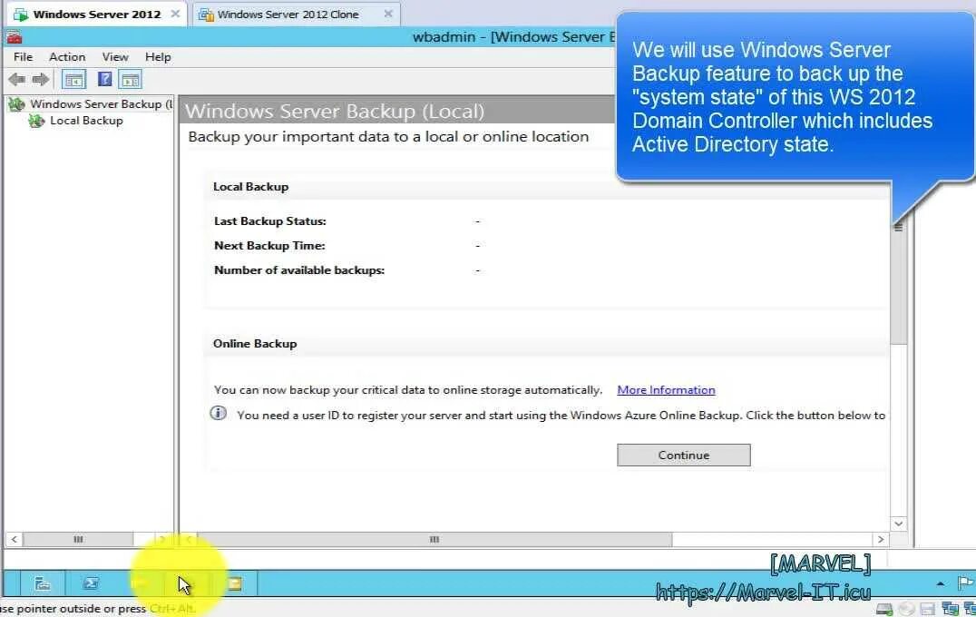Click the information icon beside the user ID notice
The image size is (976, 617).
[218, 414]
